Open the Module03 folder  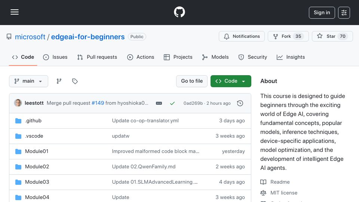tap(37, 182)
